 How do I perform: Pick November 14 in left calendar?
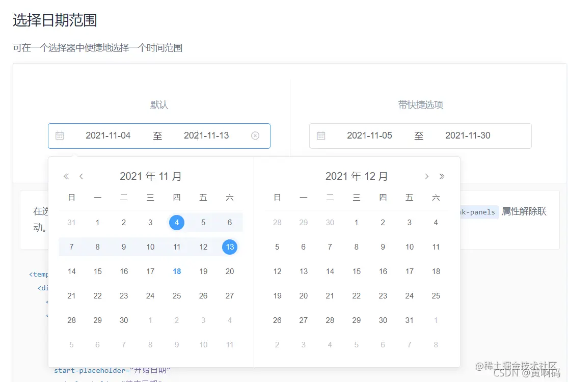click(71, 271)
